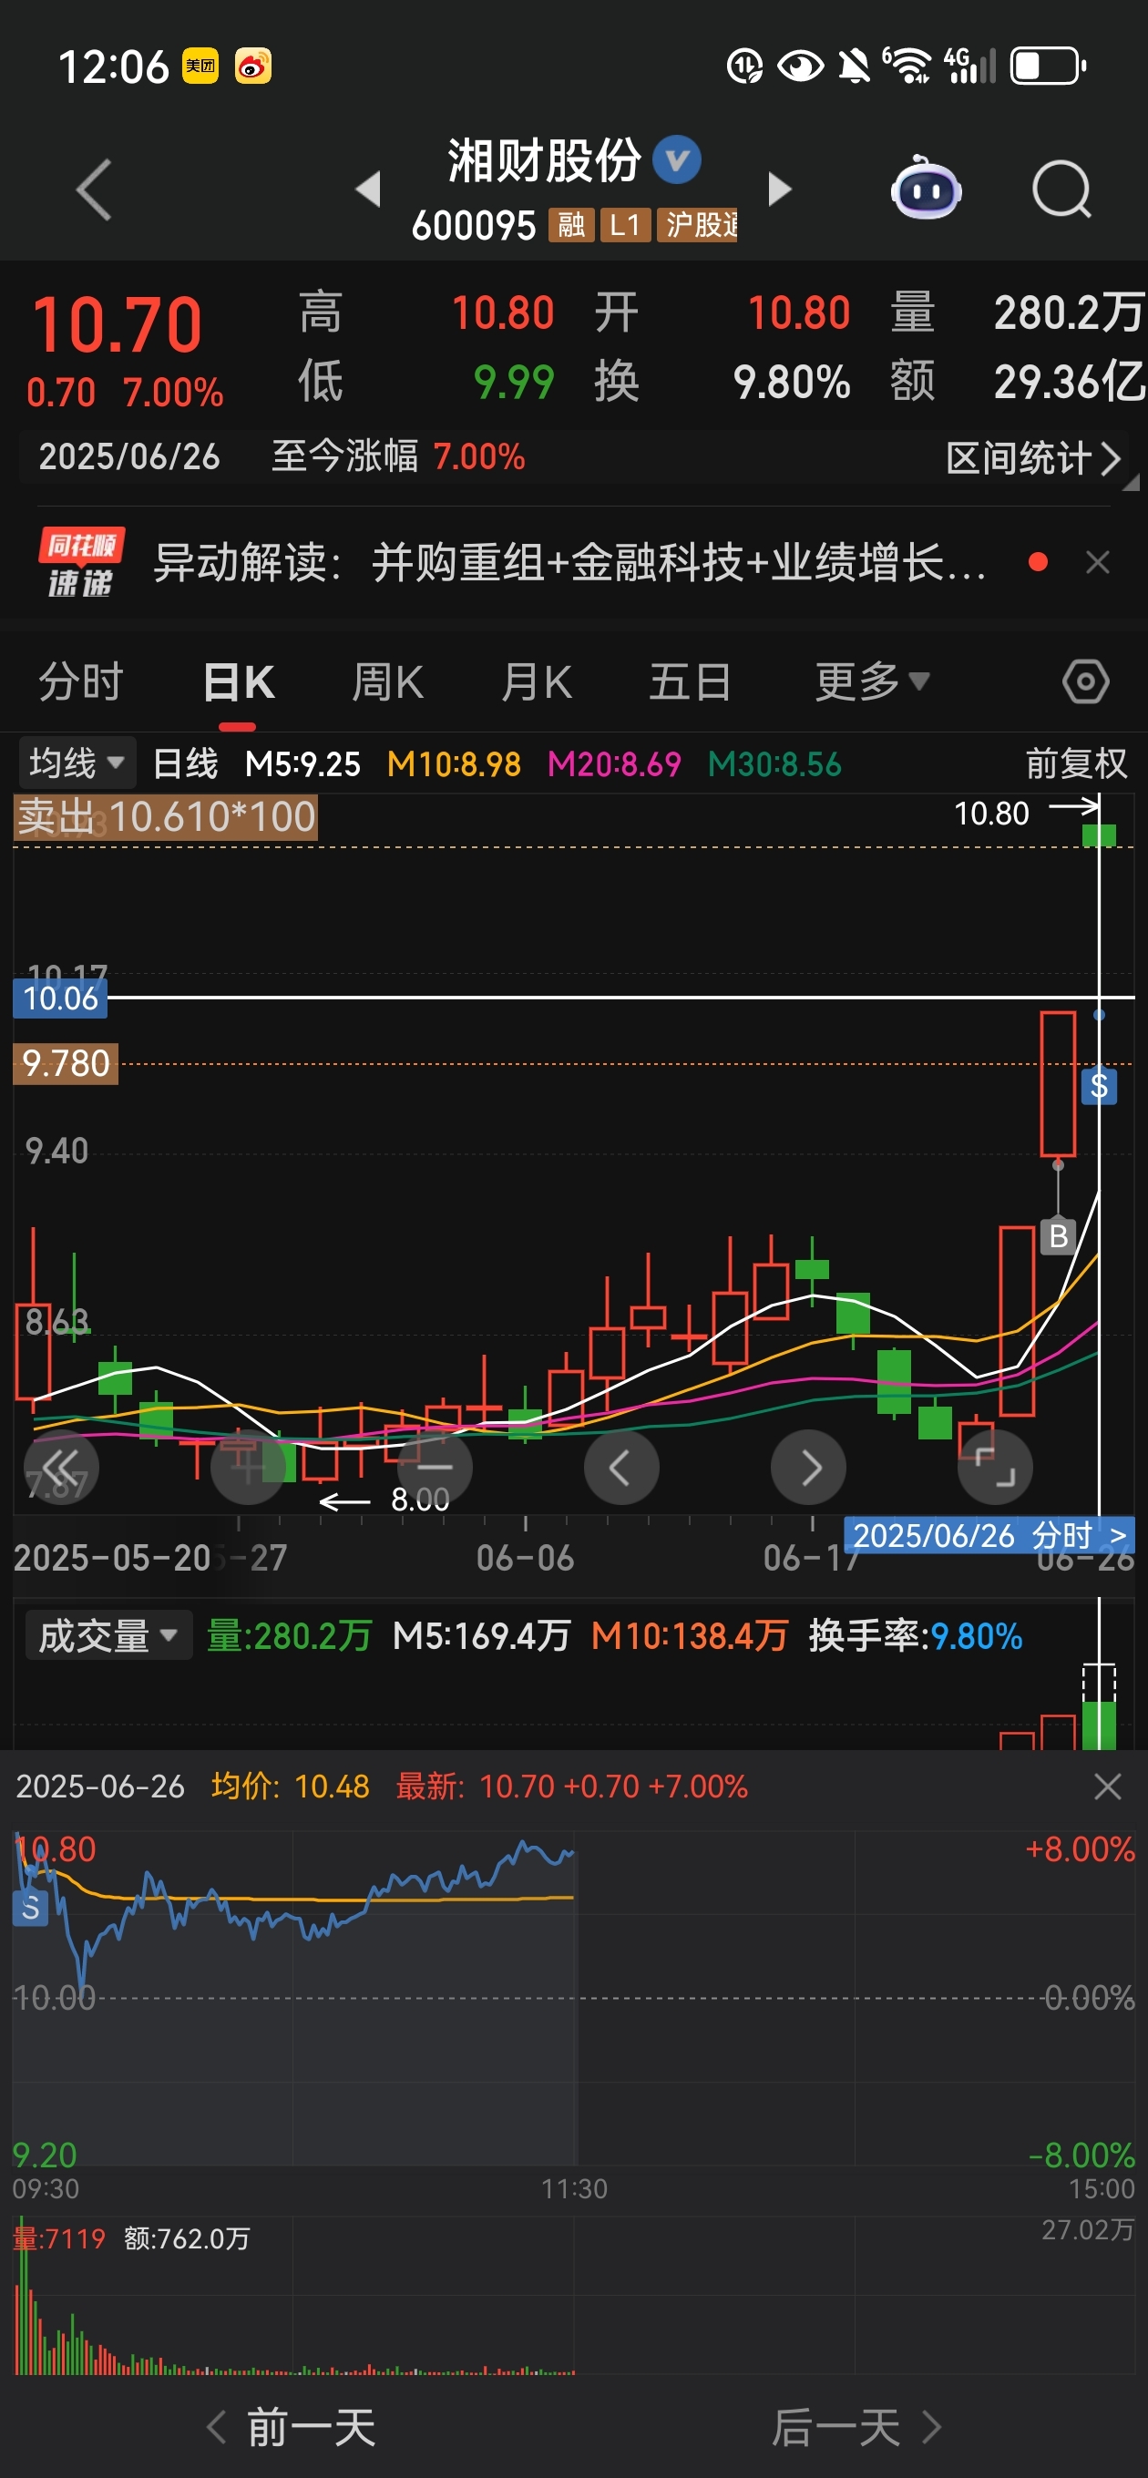Select the 五日 tab
The height and width of the screenshot is (2478, 1148).
(689, 681)
